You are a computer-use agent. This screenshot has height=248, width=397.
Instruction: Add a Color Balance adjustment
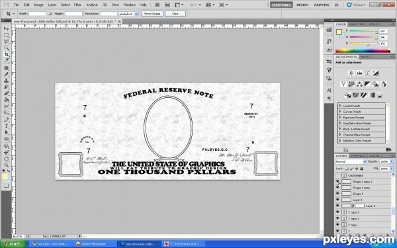point(359,84)
